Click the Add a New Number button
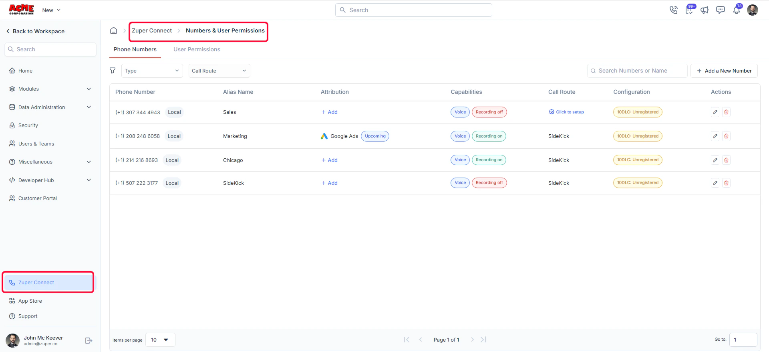Screen dimensions: 769x352 [724, 71]
